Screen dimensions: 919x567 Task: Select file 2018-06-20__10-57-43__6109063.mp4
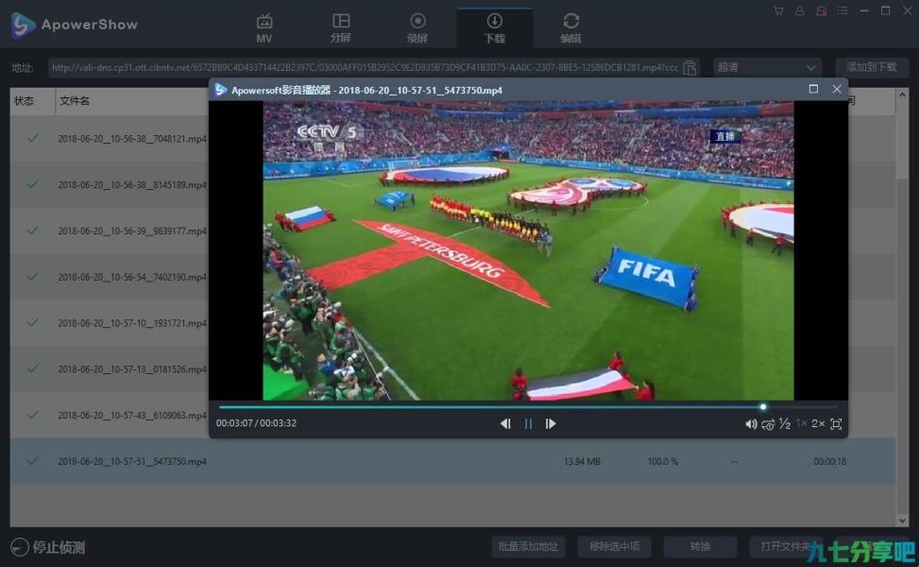[132, 415]
